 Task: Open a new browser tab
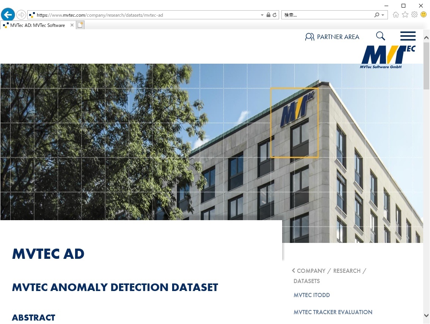(x=80, y=25)
